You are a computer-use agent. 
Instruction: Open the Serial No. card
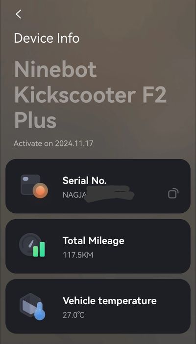coord(98,186)
